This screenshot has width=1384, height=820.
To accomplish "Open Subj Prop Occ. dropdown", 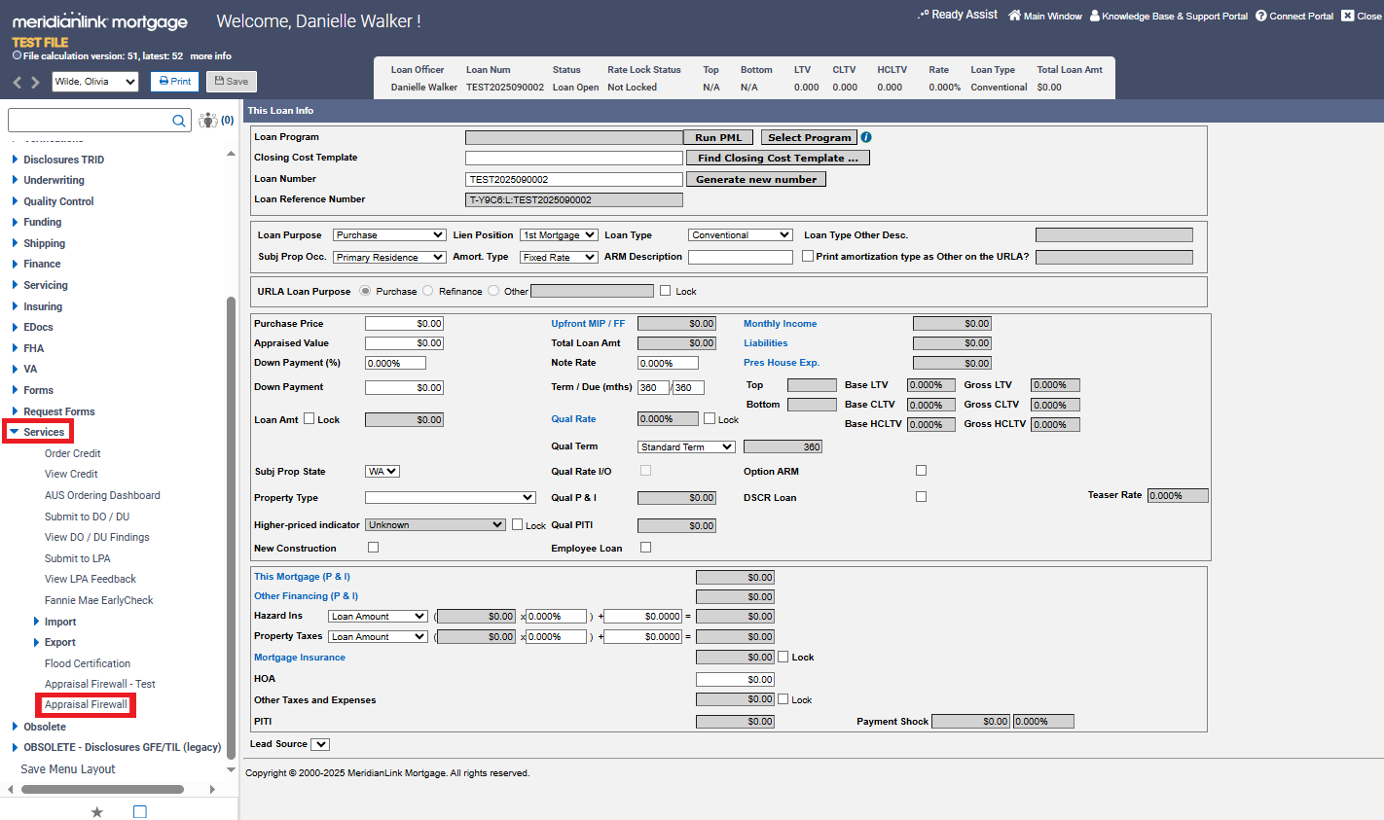I will [389, 258].
